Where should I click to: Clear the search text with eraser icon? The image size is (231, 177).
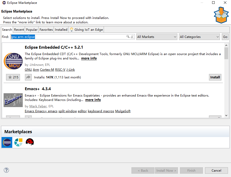point(132,37)
